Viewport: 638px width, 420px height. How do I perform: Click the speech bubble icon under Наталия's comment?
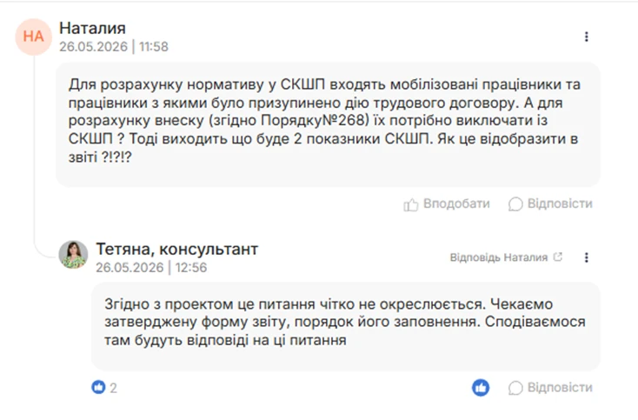(x=515, y=204)
